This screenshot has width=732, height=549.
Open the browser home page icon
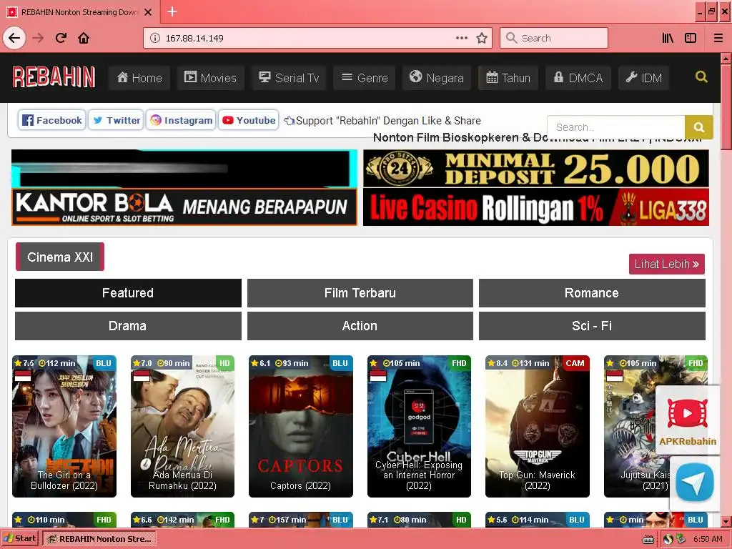pos(84,38)
